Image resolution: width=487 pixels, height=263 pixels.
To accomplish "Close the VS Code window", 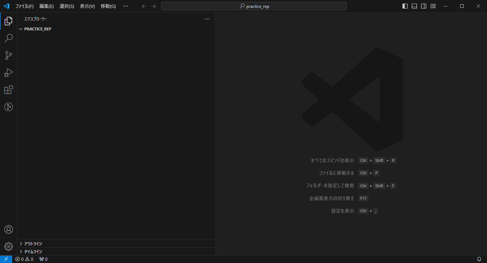I will 478,6.
